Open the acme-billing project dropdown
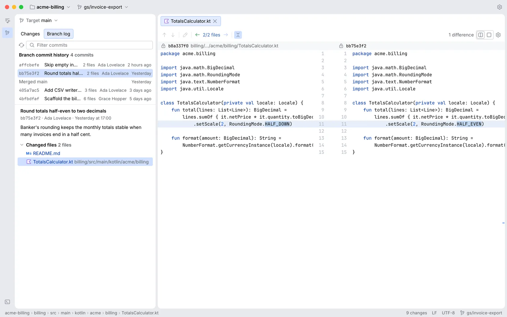This screenshot has width=507, height=317. tap(50, 7)
